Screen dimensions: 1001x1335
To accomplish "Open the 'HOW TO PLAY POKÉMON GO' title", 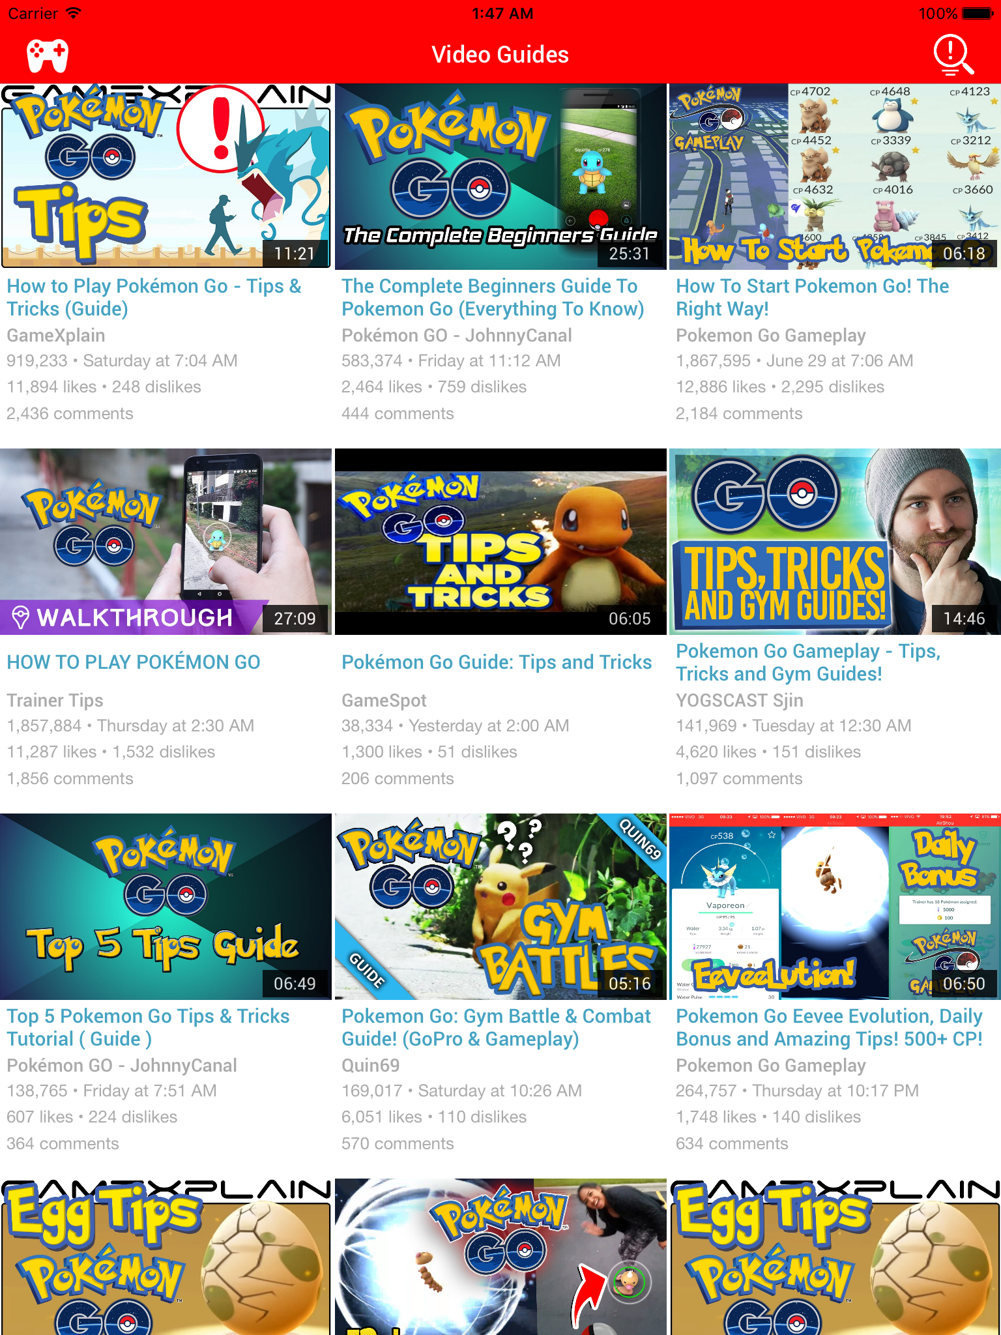I will coord(134,662).
